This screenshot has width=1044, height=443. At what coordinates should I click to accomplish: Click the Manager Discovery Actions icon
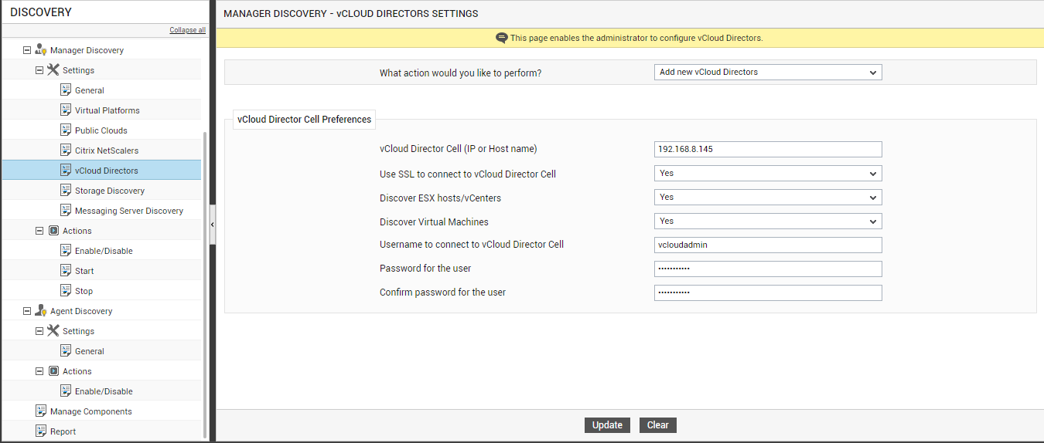53,230
